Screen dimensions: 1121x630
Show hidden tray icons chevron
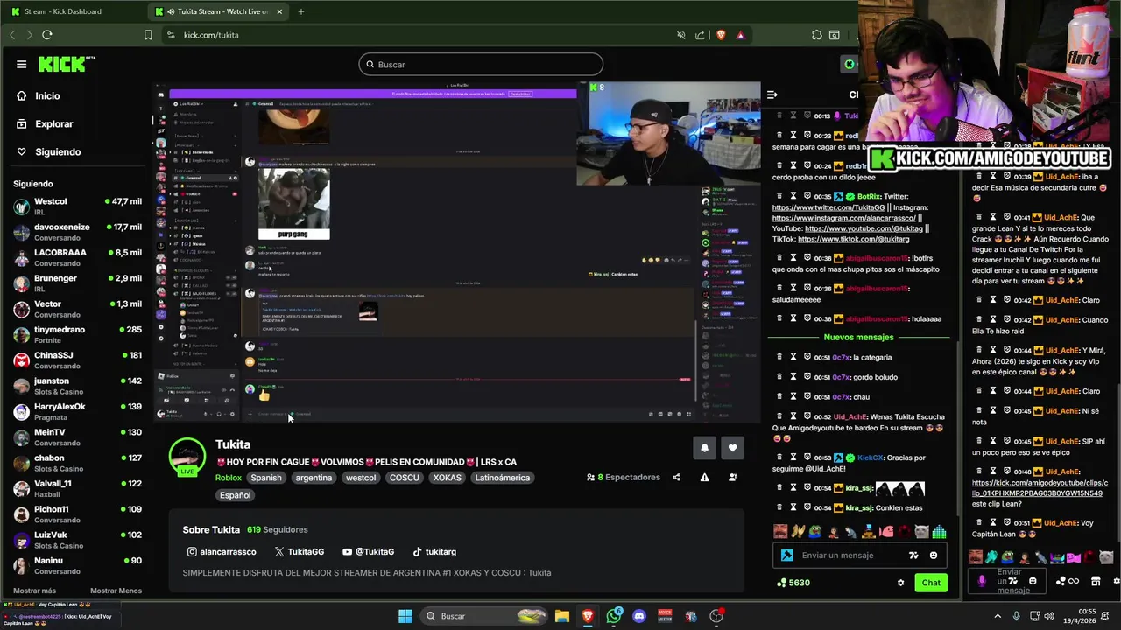pyautogui.click(x=998, y=616)
